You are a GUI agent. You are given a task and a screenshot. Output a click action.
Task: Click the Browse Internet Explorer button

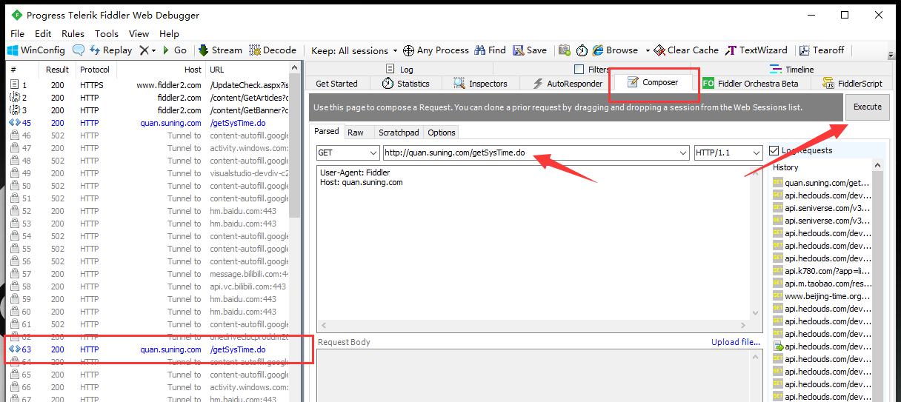tap(615, 50)
